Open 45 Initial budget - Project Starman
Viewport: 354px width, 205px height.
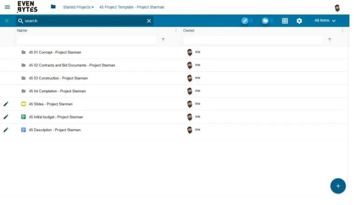[x=56, y=117]
